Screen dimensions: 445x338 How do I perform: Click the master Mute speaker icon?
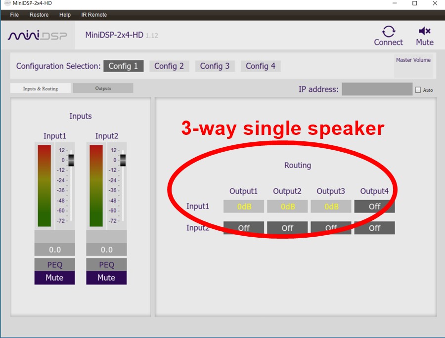click(425, 31)
